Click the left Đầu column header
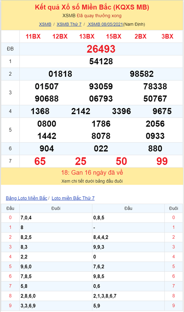Screen dimensions: 184x312 tap(10, 208)
